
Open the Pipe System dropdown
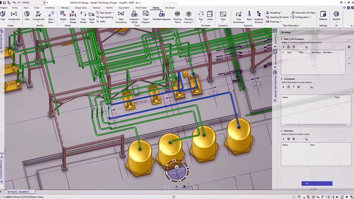[x=105, y=13]
